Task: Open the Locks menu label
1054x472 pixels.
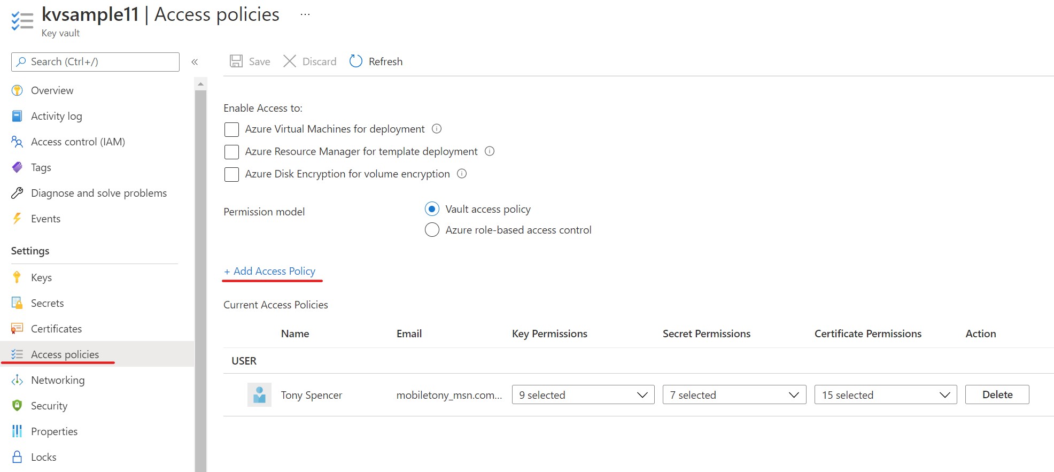Action: (x=43, y=457)
